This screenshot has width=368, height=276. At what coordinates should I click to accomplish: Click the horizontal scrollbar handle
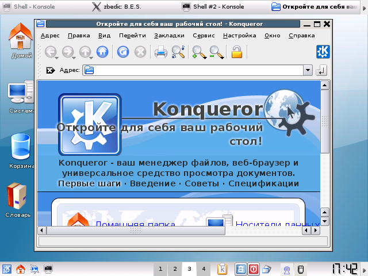point(136,231)
